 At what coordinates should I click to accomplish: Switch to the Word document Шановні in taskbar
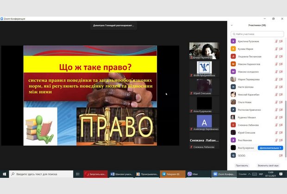[x=121, y=174]
